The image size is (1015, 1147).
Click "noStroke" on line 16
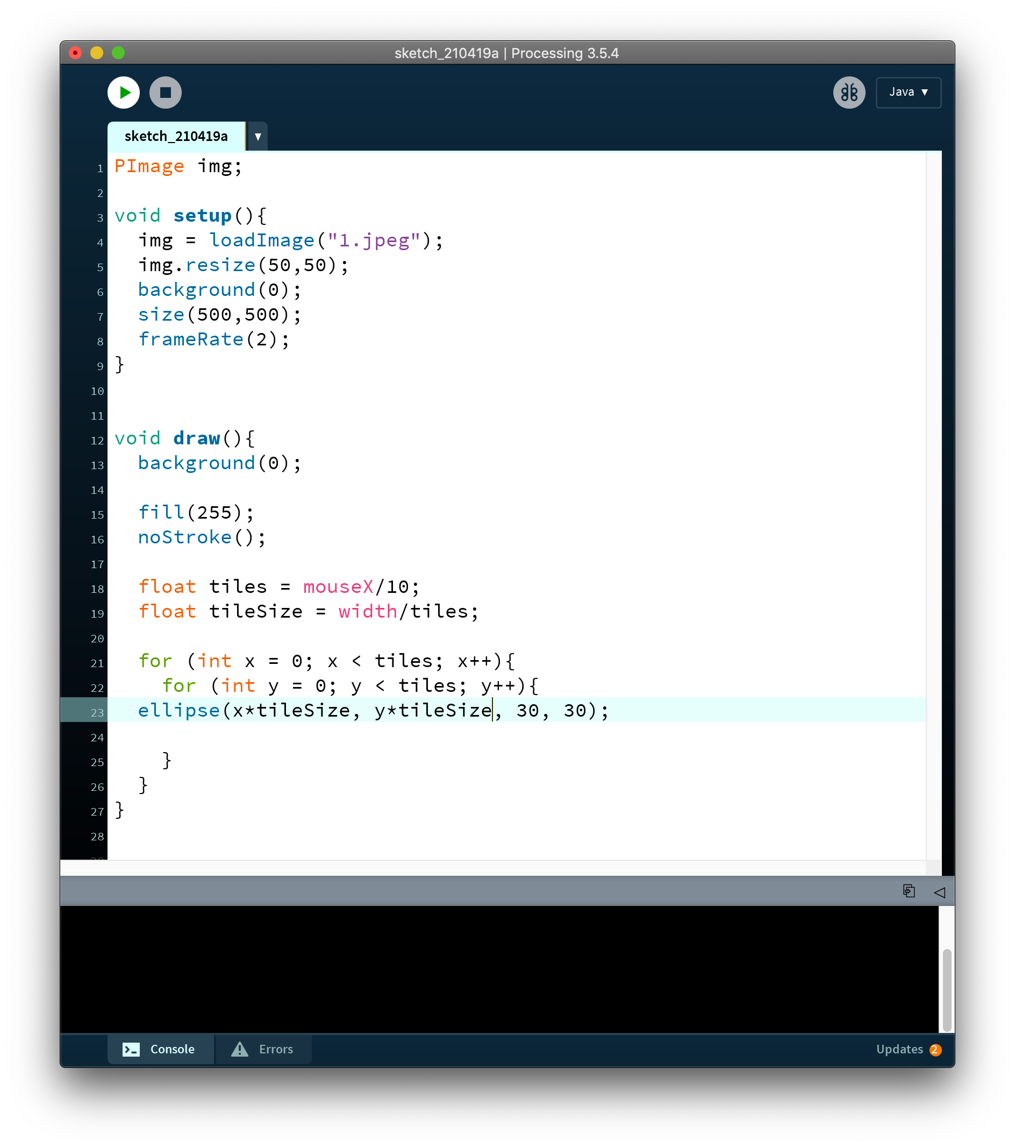point(185,537)
